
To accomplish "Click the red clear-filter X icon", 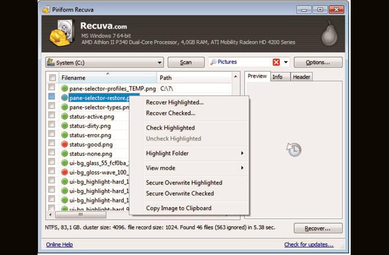I will click(x=276, y=62).
